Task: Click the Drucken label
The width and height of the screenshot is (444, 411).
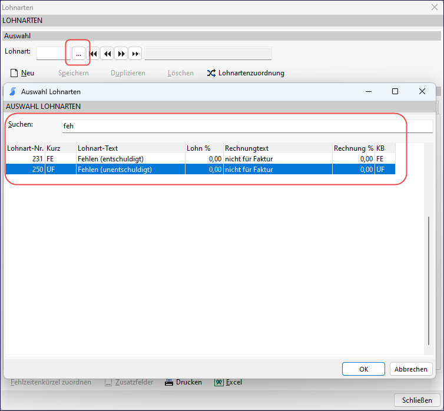Action: click(x=189, y=382)
